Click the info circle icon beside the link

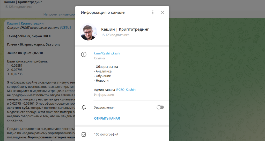coord(84,54)
